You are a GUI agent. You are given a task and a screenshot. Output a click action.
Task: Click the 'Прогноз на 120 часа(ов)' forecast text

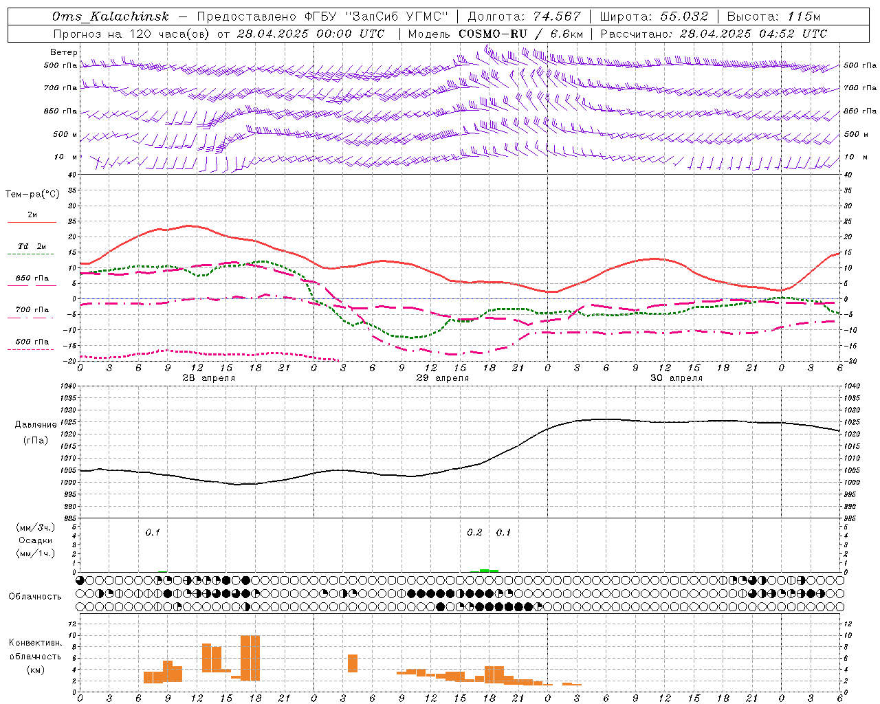click(x=132, y=34)
